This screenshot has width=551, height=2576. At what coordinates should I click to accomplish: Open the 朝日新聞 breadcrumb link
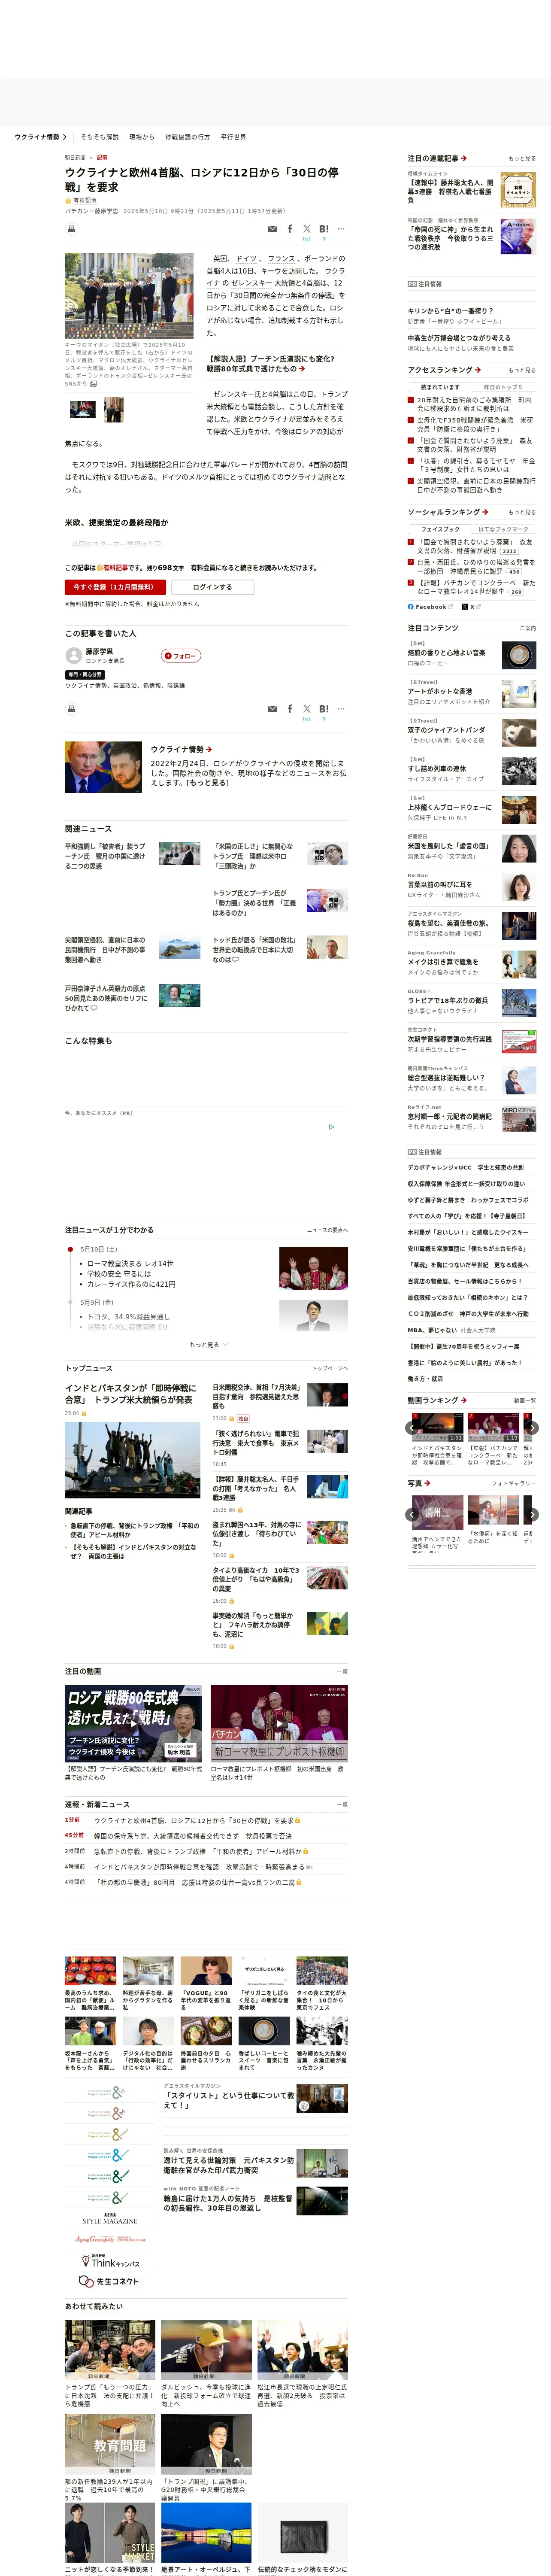[x=75, y=157]
